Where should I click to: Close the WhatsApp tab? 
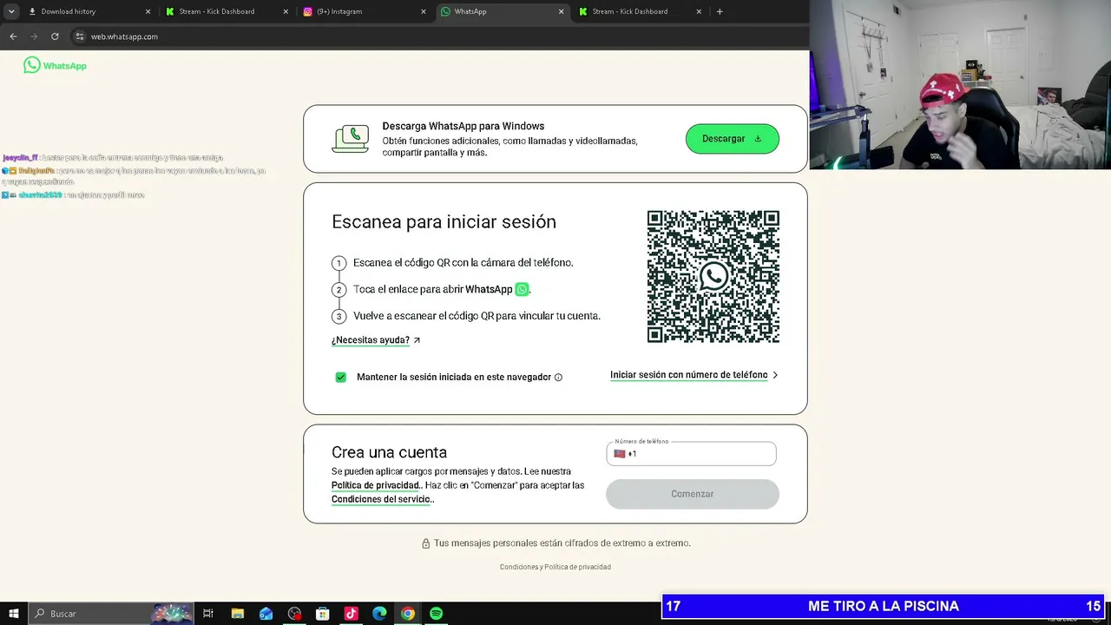tap(561, 11)
